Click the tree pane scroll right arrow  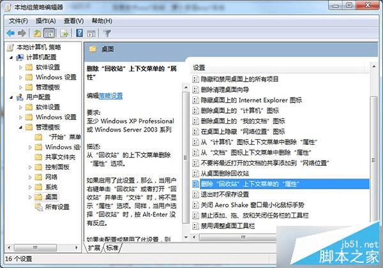(x=77, y=248)
